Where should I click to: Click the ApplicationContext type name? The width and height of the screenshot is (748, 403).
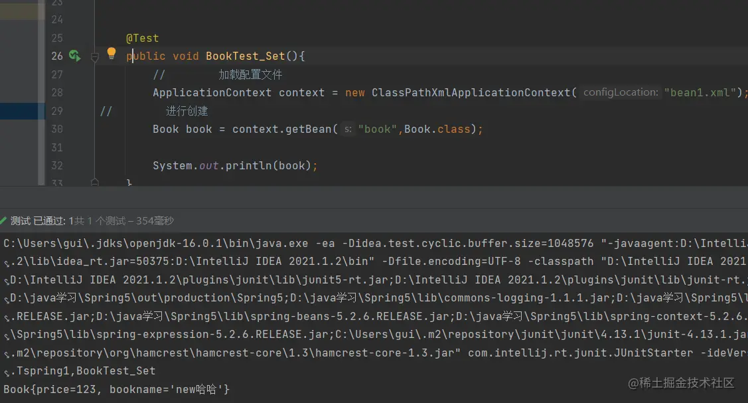212,92
